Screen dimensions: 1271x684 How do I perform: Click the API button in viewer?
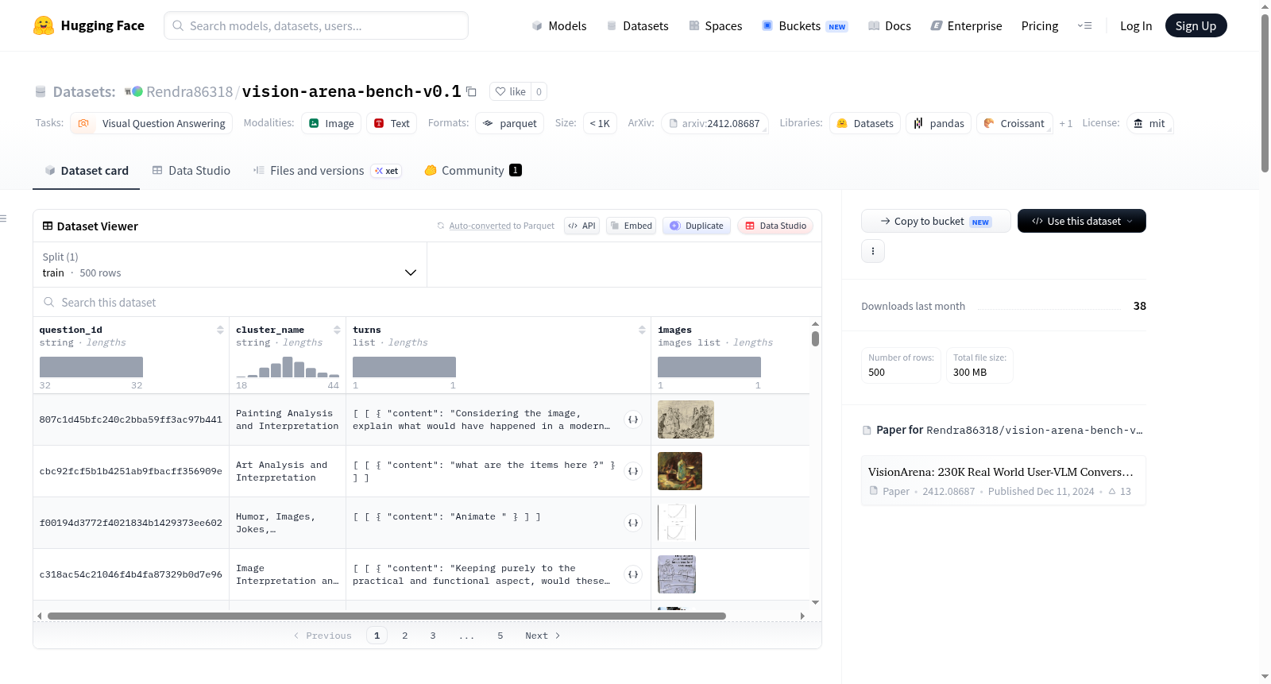[x=581, y=226]
